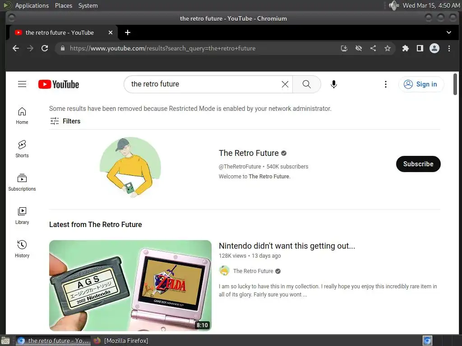
Task: Click the install/download icon in address bar
Action: click(344, 48)
